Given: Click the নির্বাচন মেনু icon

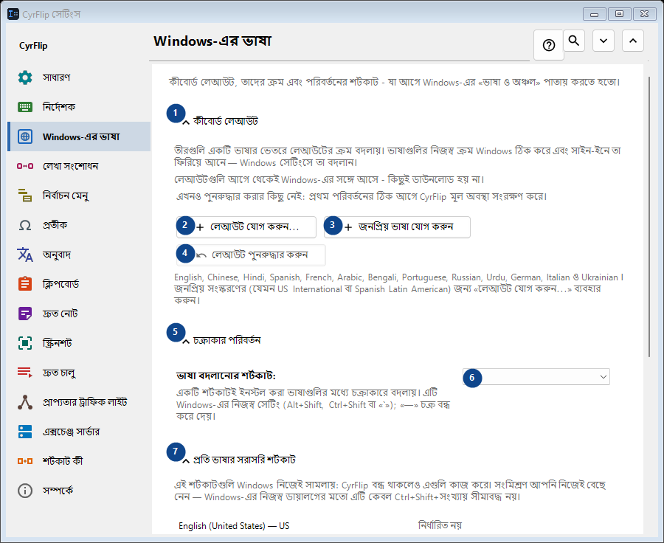Looking at the screenshot, I should [x=25, y=196].
